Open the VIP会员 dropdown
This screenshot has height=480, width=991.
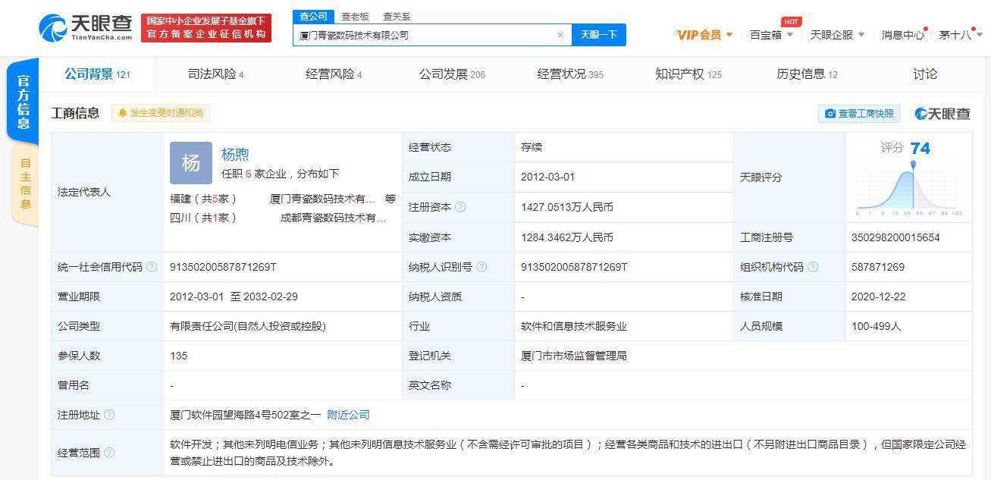pyautogui.click(x=704, y=35)
